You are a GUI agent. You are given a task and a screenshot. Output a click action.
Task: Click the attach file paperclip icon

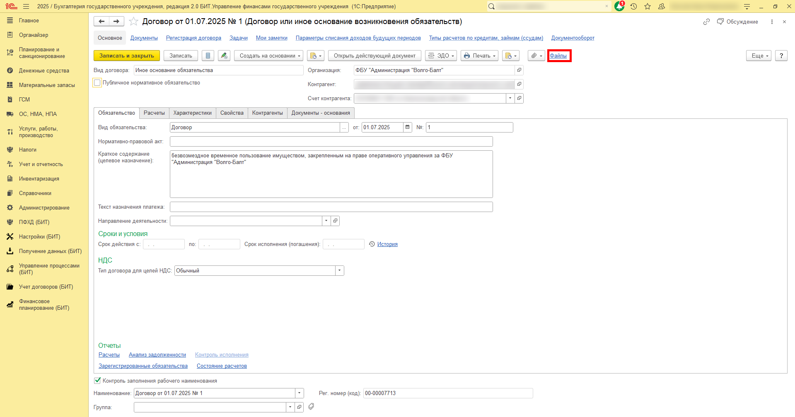[x=536, y=55]
